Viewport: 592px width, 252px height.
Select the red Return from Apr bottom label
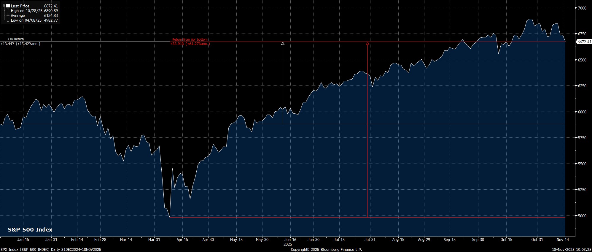coord(190,39)
